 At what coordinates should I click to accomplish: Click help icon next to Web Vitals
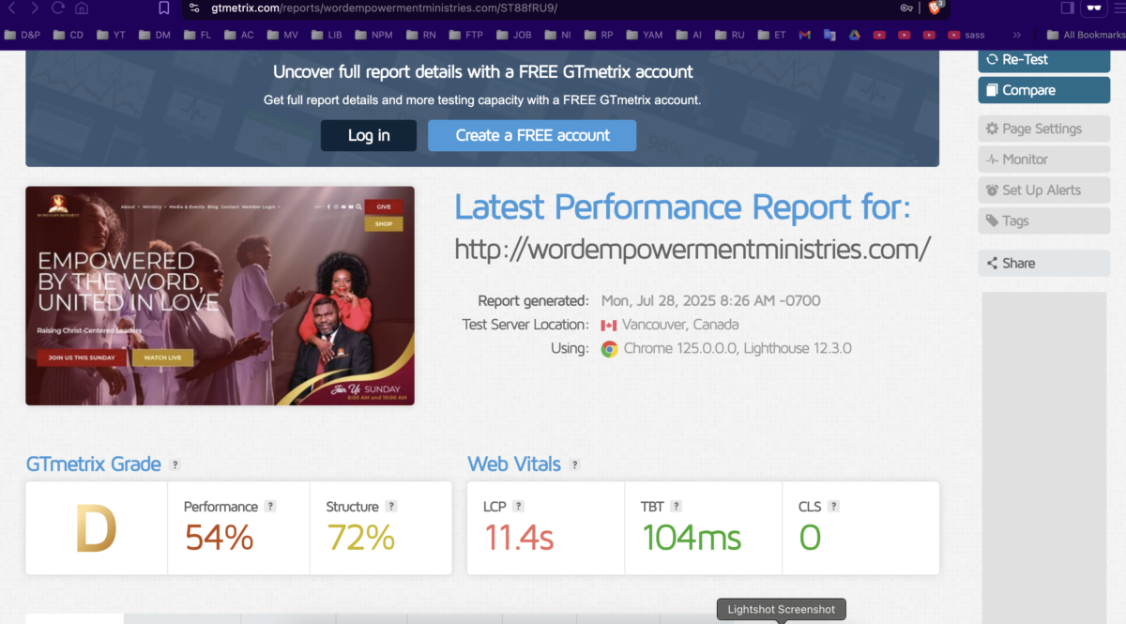[x=575, y=464]
